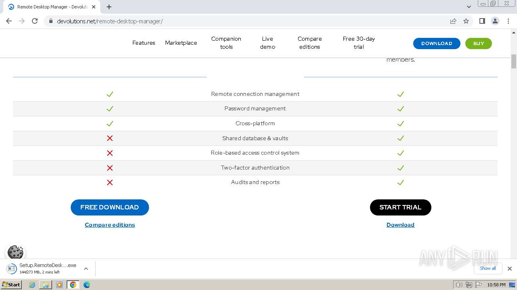Open the browser side panel

pyautogui.click(x=482, y=21)
